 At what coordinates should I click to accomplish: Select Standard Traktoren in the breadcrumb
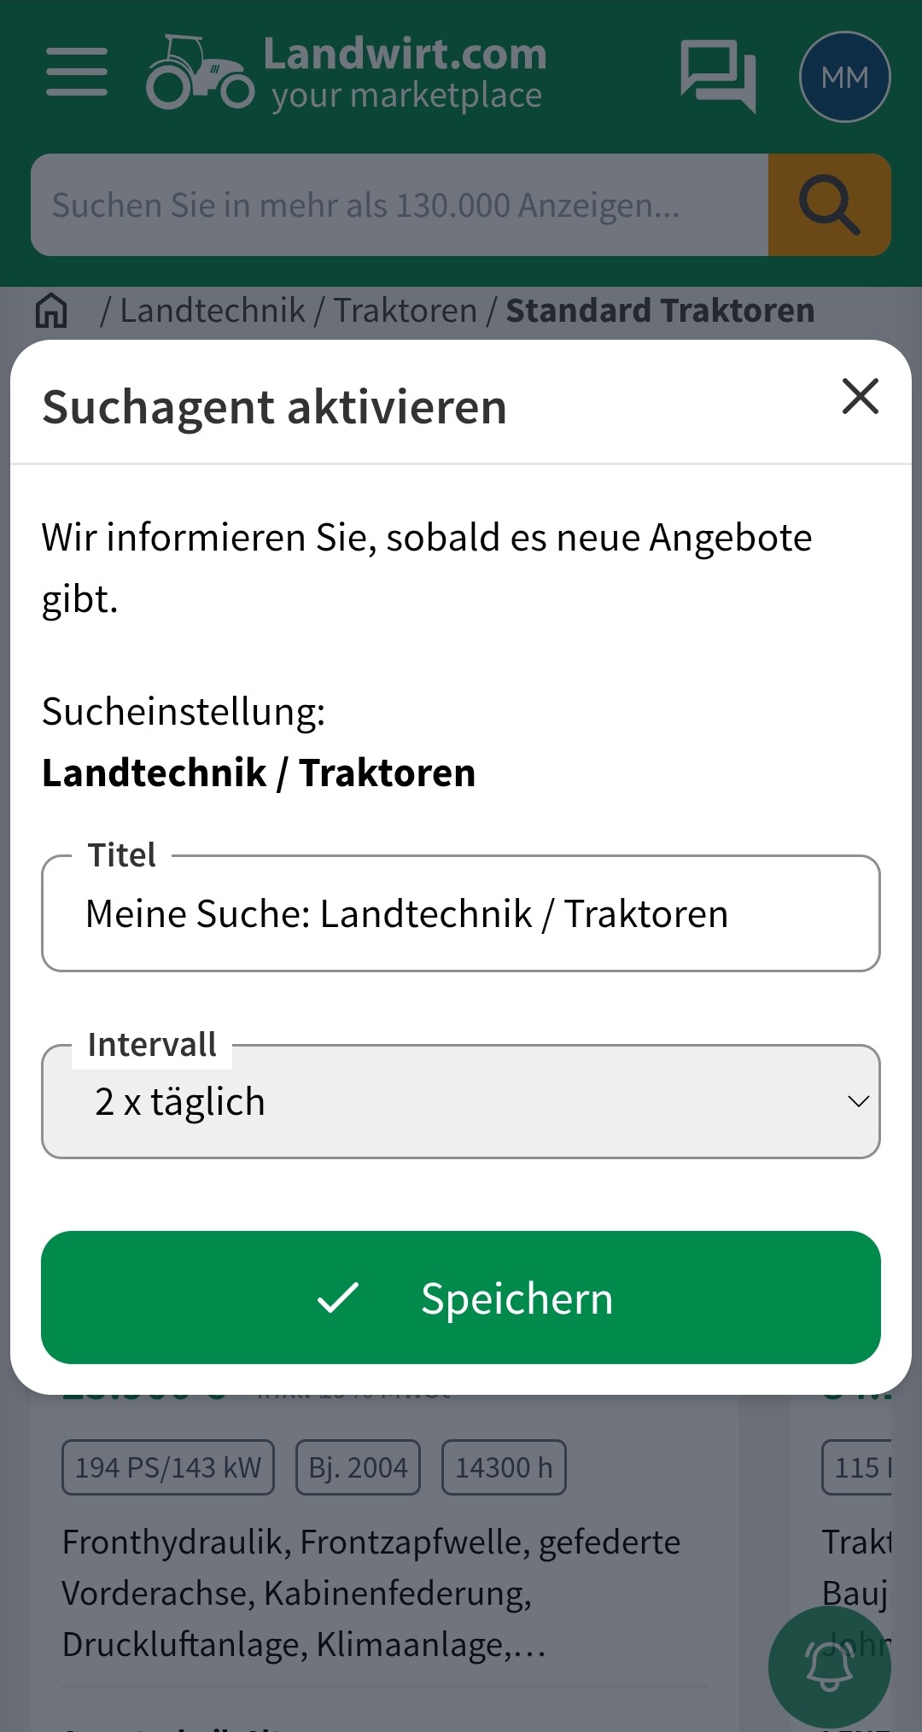(x=658, y=310)
